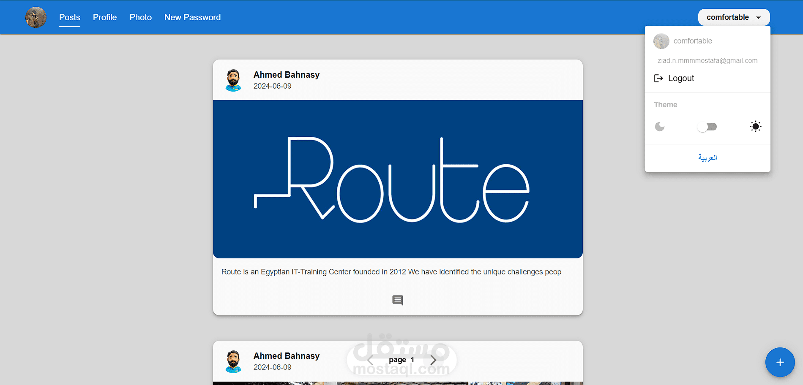Open the New Password tab

[x=192, y=17]
